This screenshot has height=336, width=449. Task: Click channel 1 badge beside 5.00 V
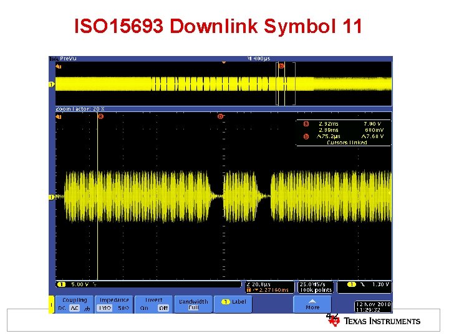pos(62,284)
